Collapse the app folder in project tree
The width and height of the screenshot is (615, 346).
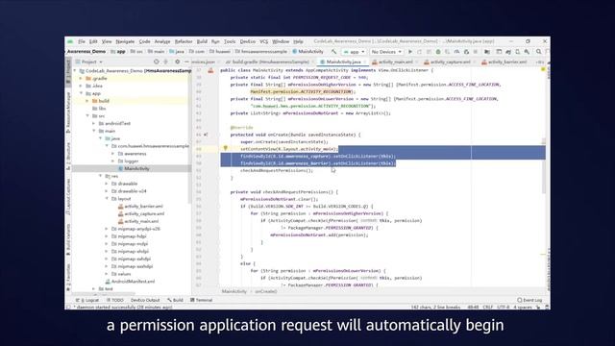pyautogui.click(x=82, y=93)
